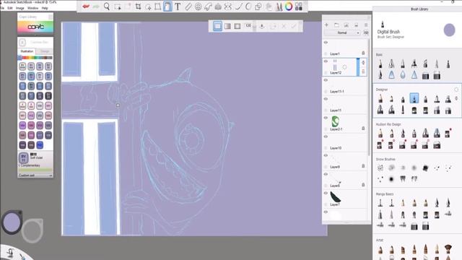Select the Crop tool
This screenshot has height=260, width=462.
point(138,6)
